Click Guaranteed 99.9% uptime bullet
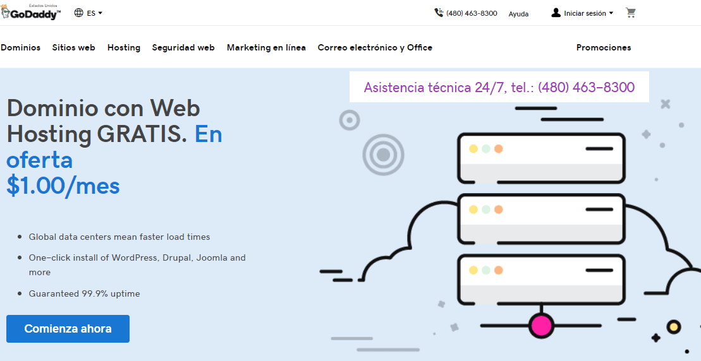Screen dimensions: 701x361 pos(85,294)
